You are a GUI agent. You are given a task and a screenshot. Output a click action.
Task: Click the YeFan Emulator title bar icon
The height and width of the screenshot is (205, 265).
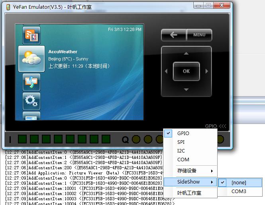click(8, 7)
